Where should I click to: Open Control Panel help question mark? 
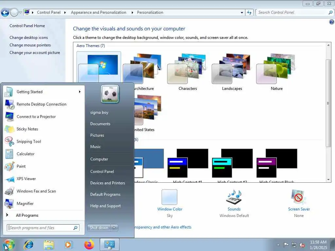pos(332,22)
